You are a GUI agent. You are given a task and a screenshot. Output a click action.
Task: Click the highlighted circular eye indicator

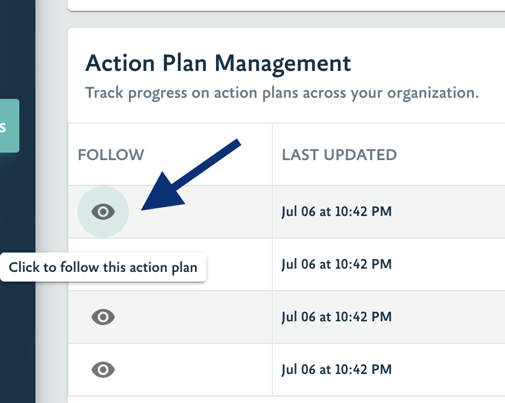click(x=103, y=212)
